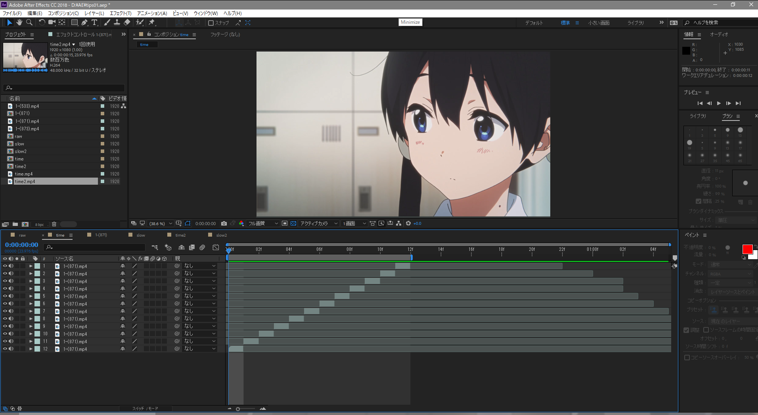
Task: Hide layer 1 video with eye icon
Action: coord(5,266)
